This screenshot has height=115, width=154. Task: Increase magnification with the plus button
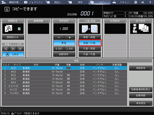tap(70, 37)
